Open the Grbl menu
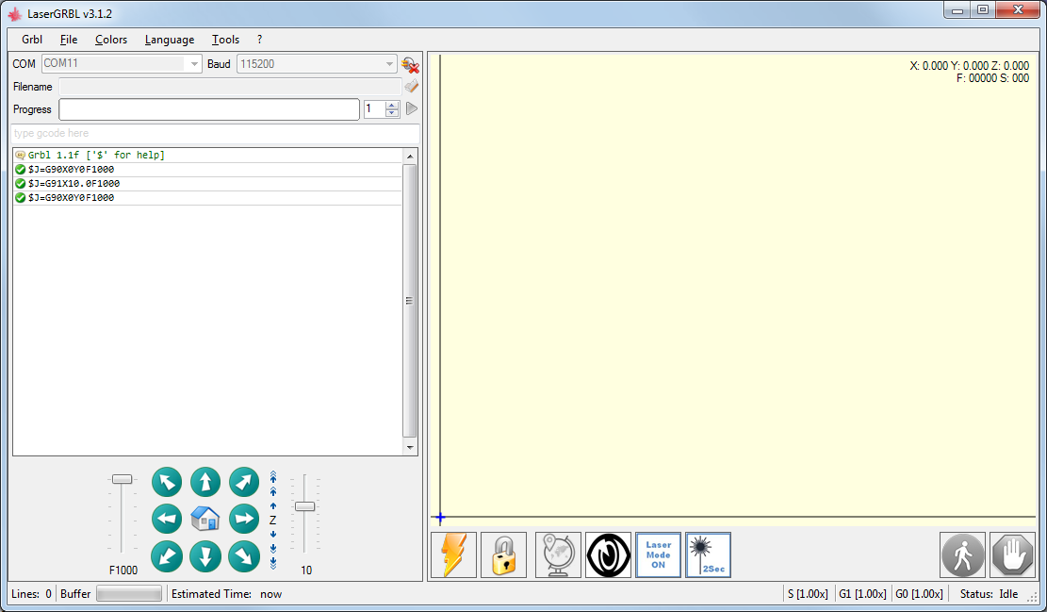 click(x=31, y=40)
